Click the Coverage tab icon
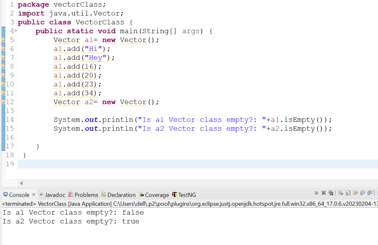378x245 pixels. click(x=141, y=194)
